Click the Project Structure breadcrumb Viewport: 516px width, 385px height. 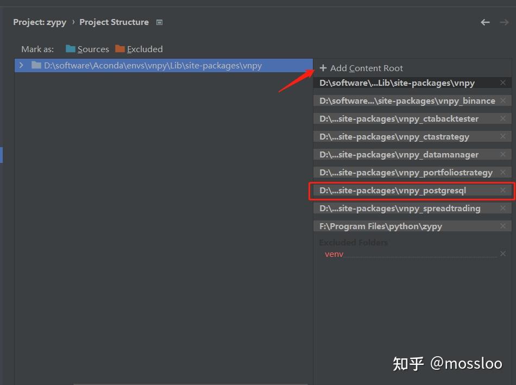click(x=114, y=22)
